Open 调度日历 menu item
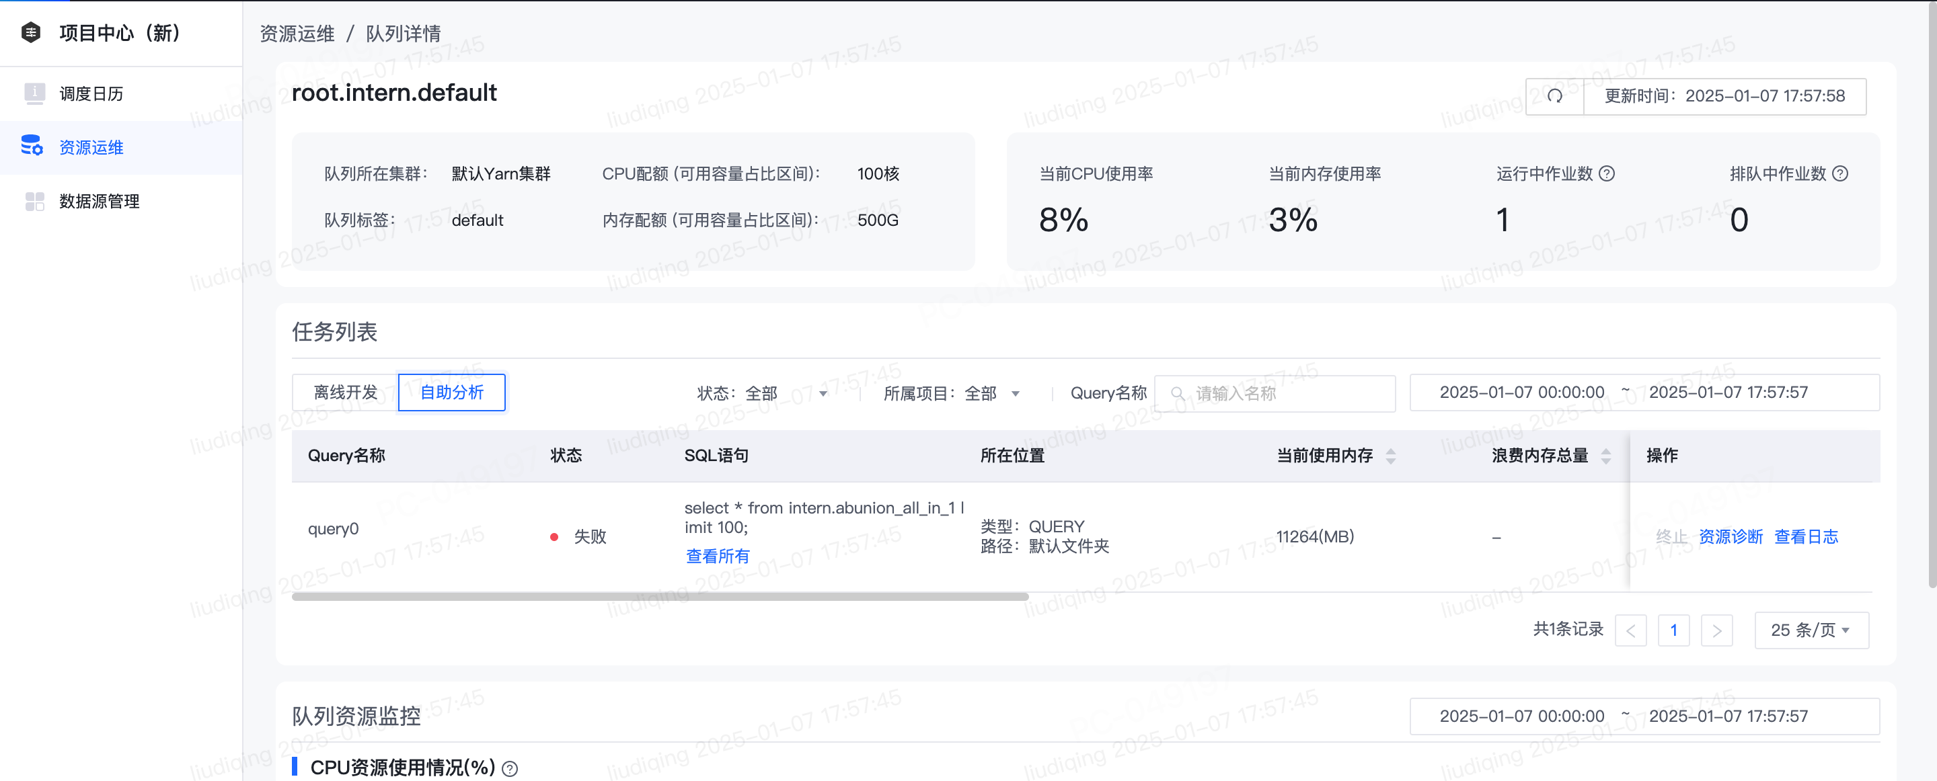This screenshot has width=1937, height=781. click(121, 93)
